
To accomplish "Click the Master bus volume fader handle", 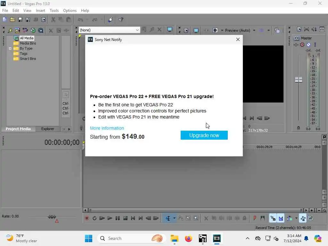I will tap(299, 79).
